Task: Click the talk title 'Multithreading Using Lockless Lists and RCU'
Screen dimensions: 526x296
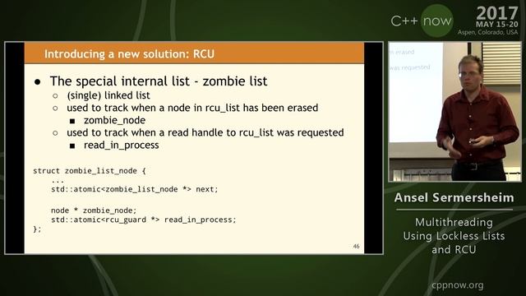Action: point(454,236)
